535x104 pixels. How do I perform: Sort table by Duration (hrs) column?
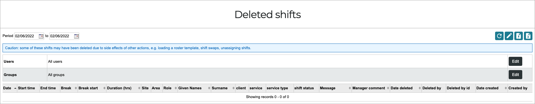(x=124, y=88)
